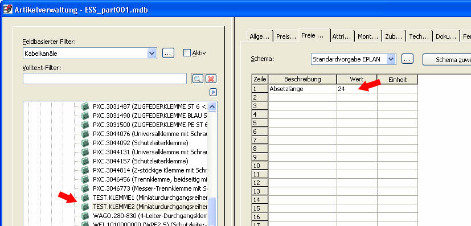Screen dimensions: 471x226
Task: Open the Doku... tab
Action: tap(446, 36)
